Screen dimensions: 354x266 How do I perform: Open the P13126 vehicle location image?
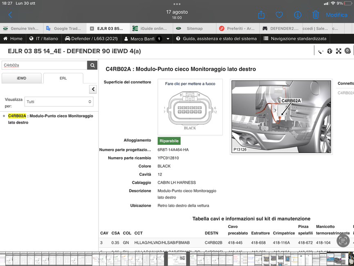tap(281, 117)
